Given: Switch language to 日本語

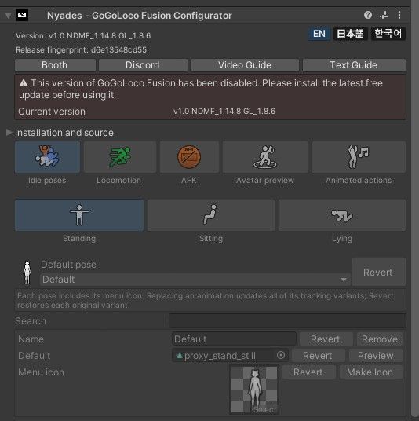Looking at the screenshot, I should 350,34.
